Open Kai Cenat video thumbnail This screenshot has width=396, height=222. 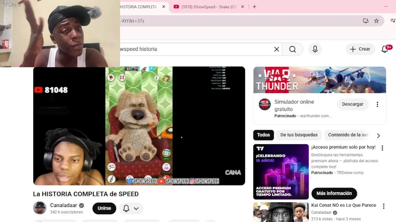(281, 212)
